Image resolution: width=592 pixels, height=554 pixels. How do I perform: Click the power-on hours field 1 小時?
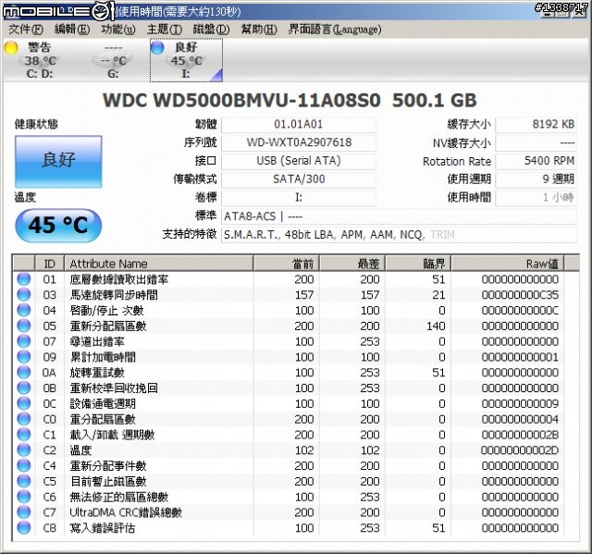coord(536,197)
